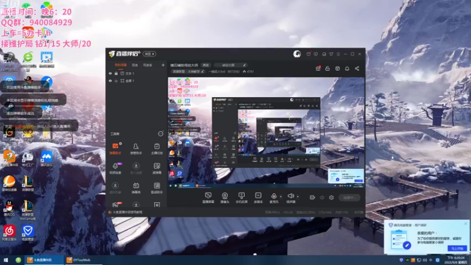Add a 手机投屏 phone casting source
This screenshot has width=471, height=265.
(x=241, y=198)
